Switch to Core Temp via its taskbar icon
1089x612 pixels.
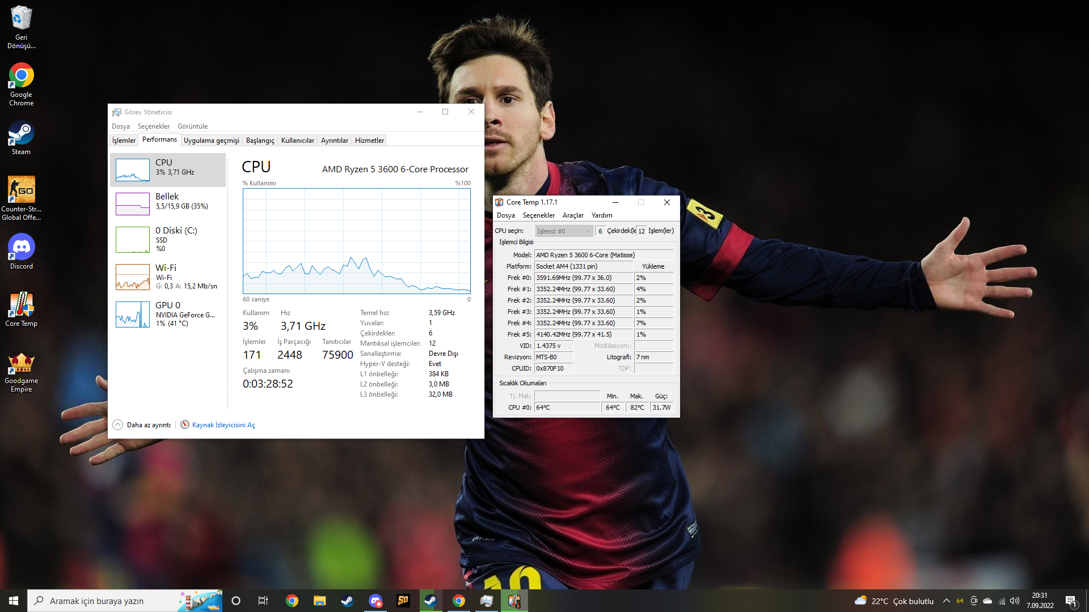[x=514, y=601]
